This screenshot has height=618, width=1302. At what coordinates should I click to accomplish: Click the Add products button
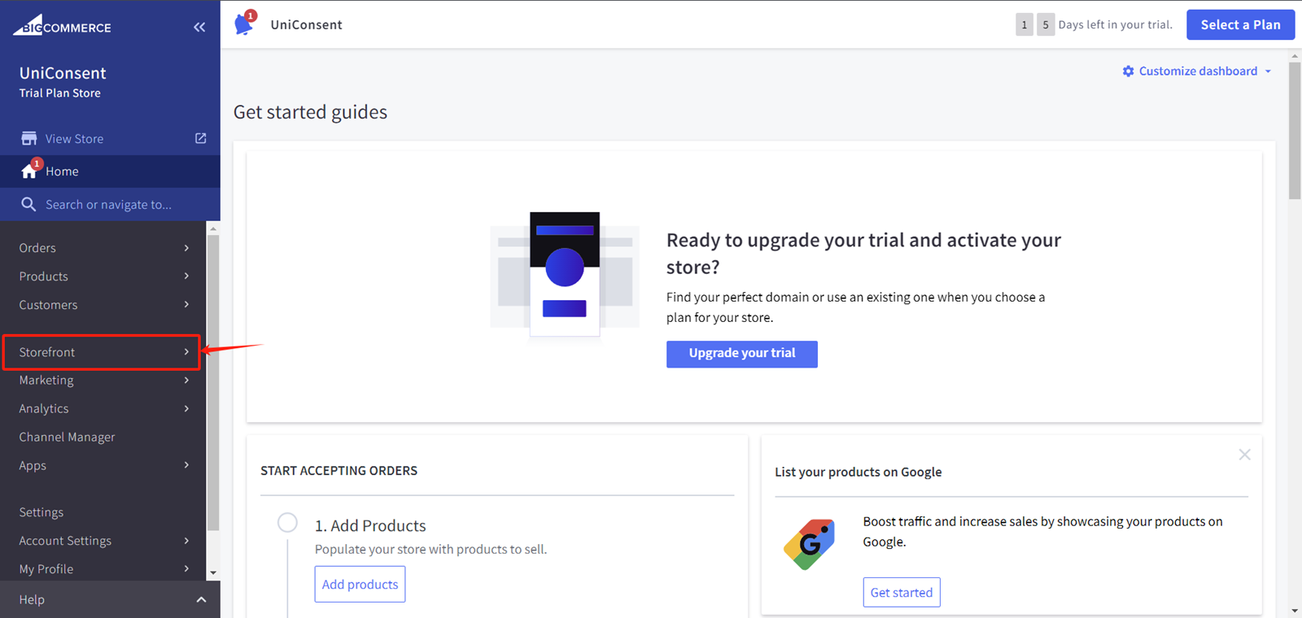(360, 584)
